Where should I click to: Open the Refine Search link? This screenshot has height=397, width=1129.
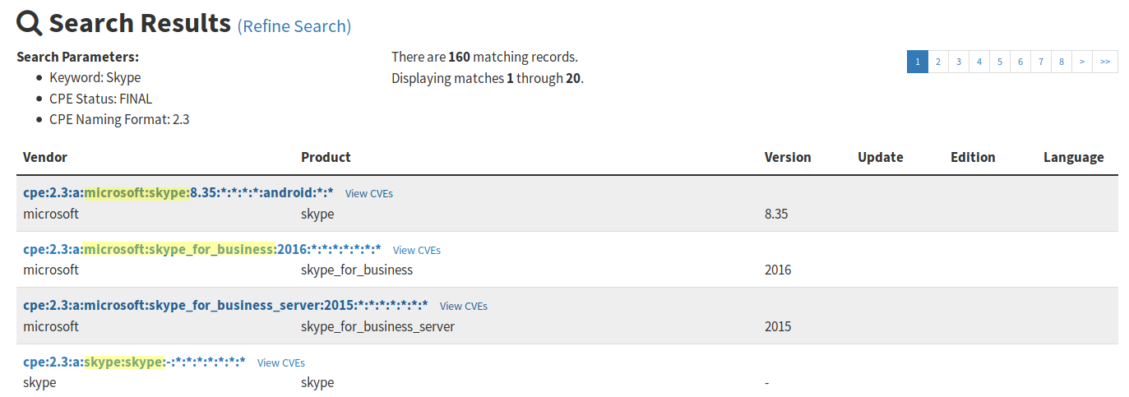(294, 26)
